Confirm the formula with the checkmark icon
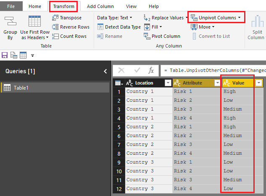Image resolution: width=266 pixels, height=196 pixels. (x=137, y=70)
